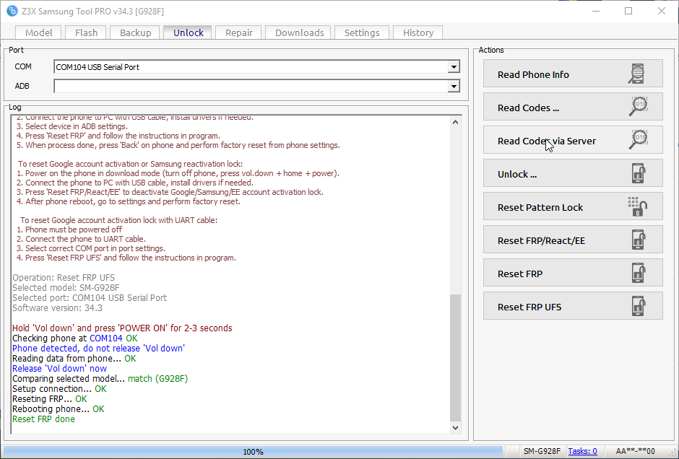Click the phone lock icon on Reset FRP UFS
Viewport: 679px width, 459px height.
[x=639, y=306]
